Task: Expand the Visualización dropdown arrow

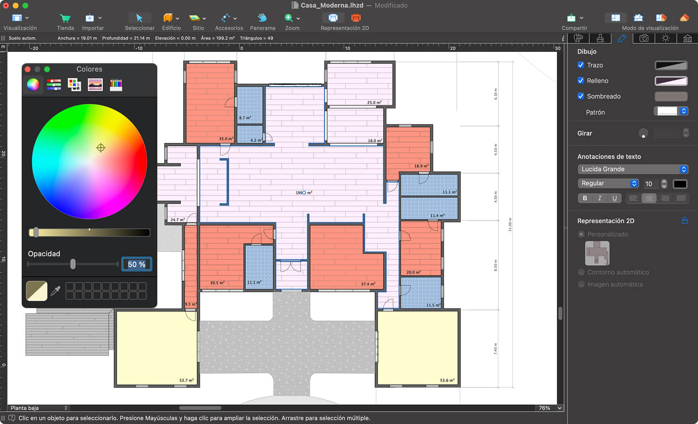Action: (27, 18)
